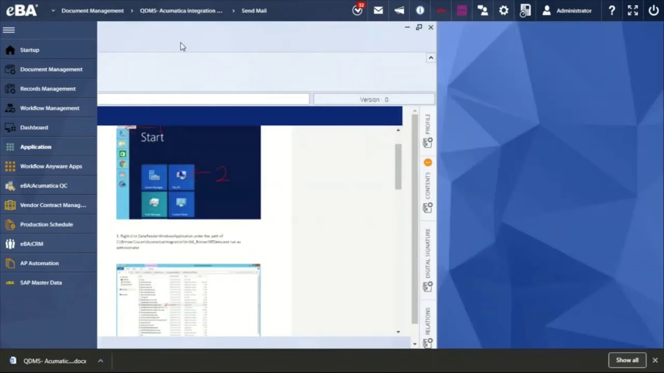The image size is (664, 373).
Task: Open pending tasks icon with 32 badge
Action: 357,10
